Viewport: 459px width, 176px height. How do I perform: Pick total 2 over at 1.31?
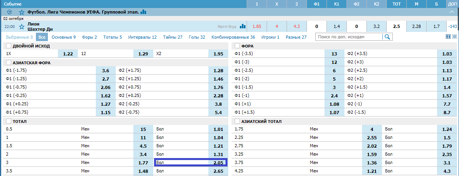click(x=218, y=154)
